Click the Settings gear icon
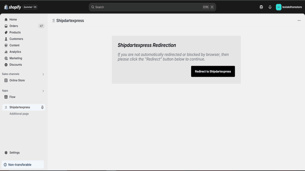The height and width of the screenshot is (171, 305). [6, 153]
